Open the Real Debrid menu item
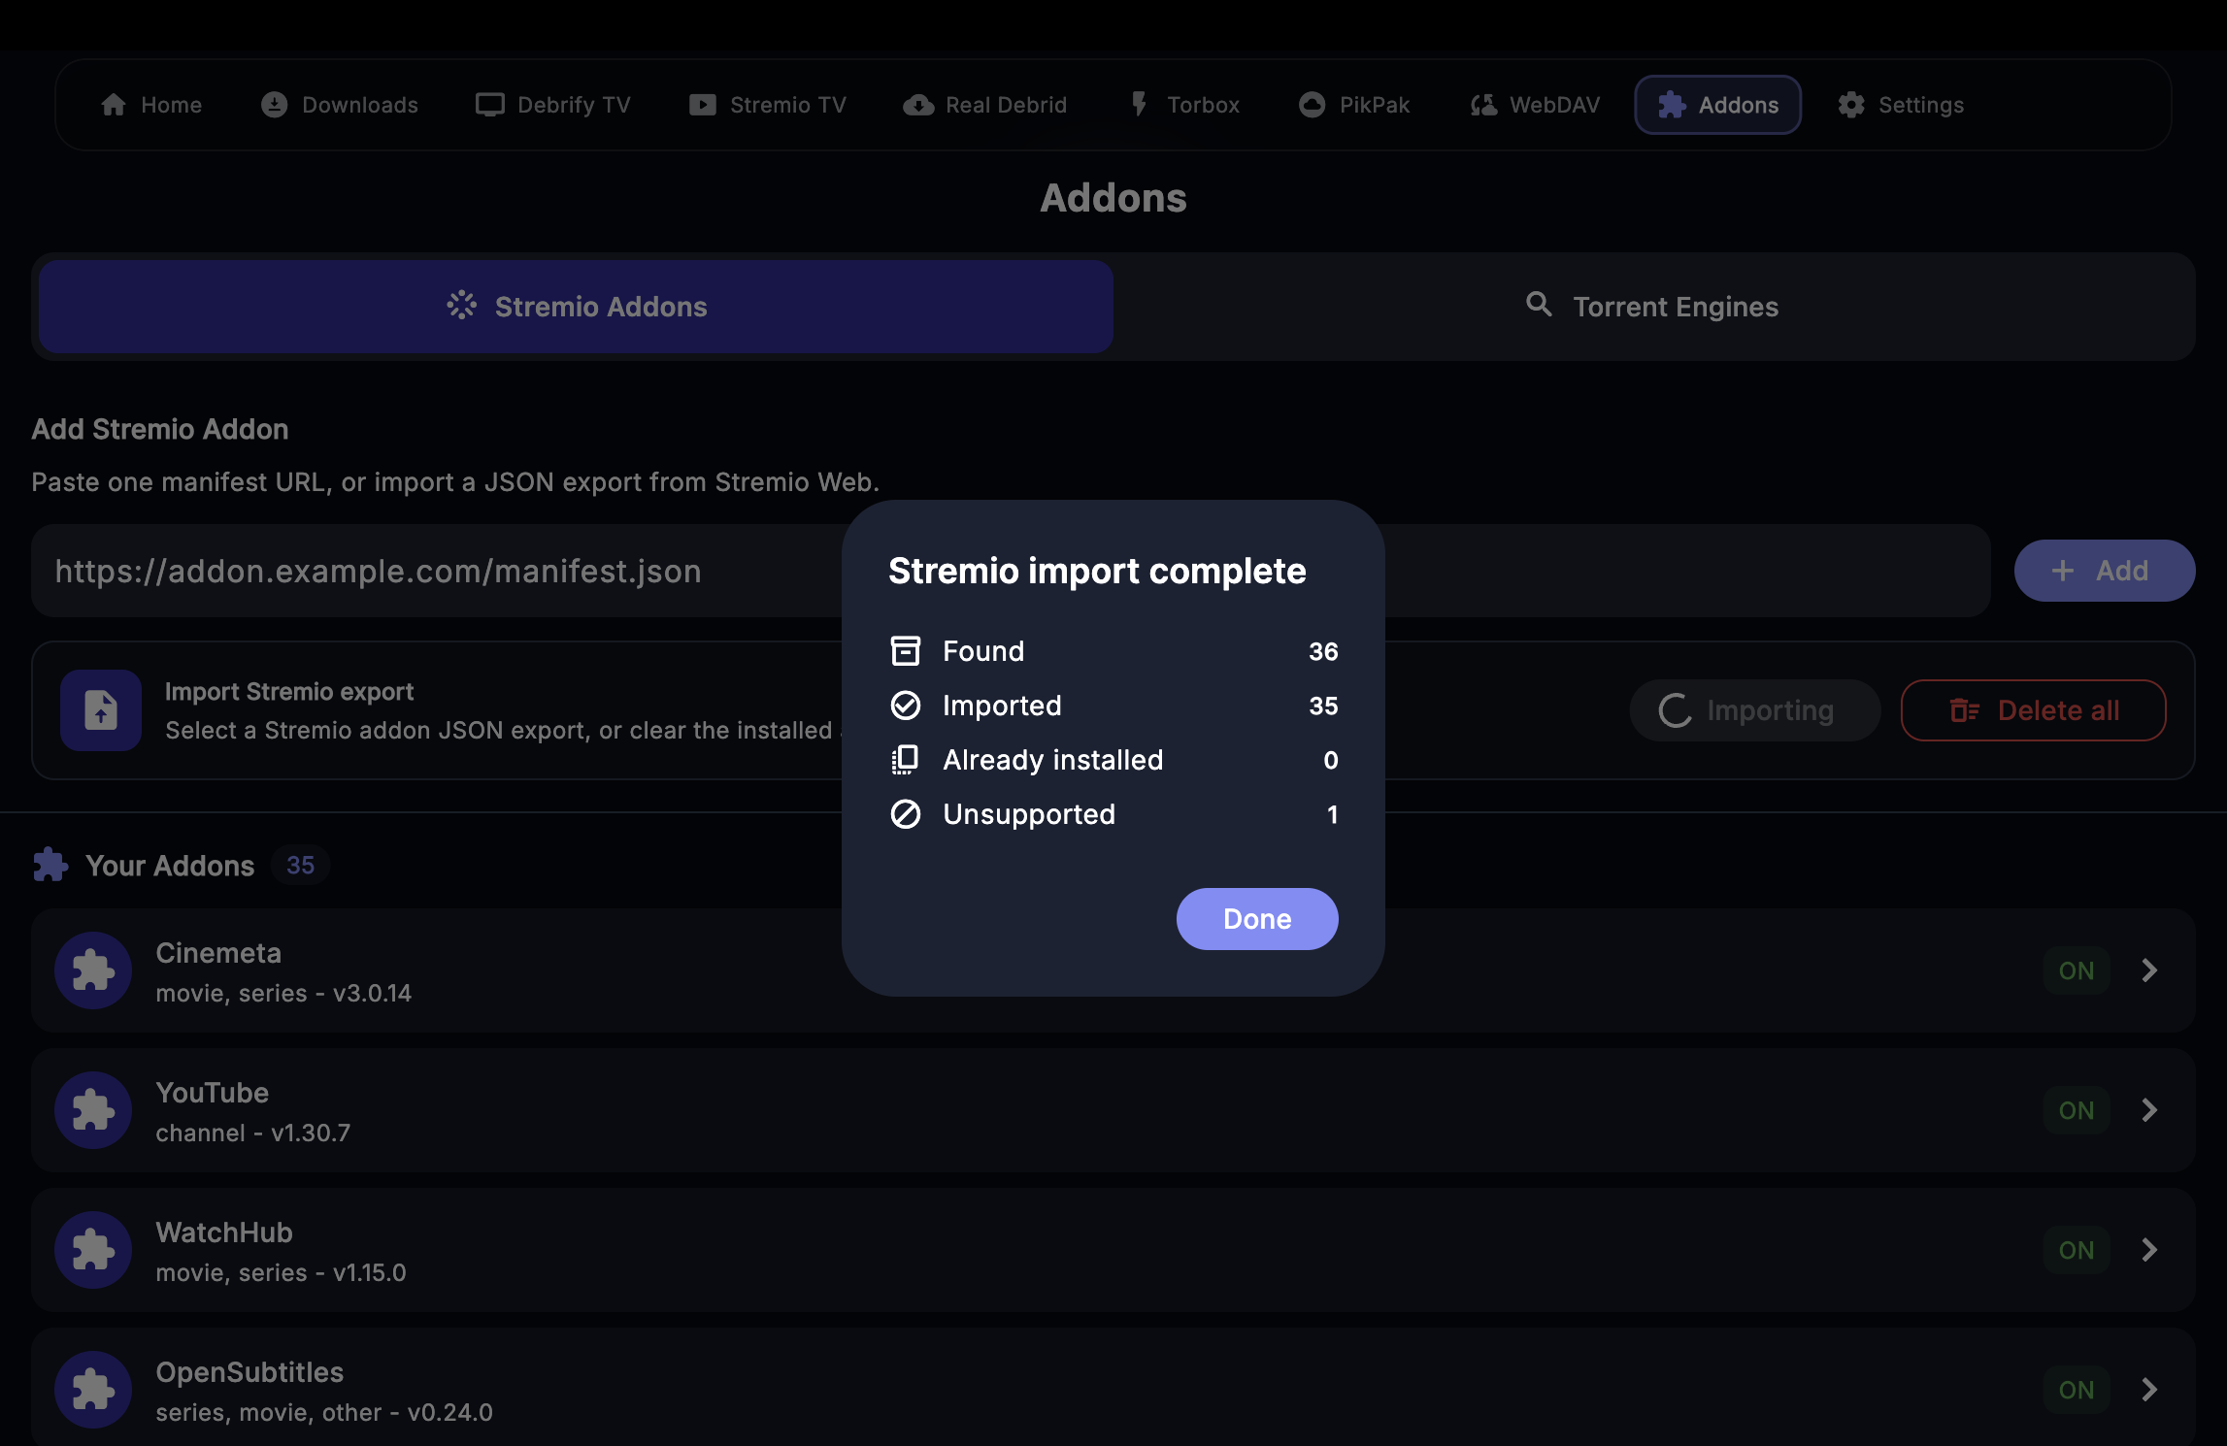 pyautogui.click(x=985, y=105)
